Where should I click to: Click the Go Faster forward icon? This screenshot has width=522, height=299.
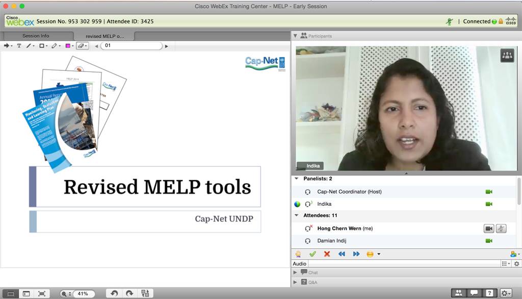point(356,254)
